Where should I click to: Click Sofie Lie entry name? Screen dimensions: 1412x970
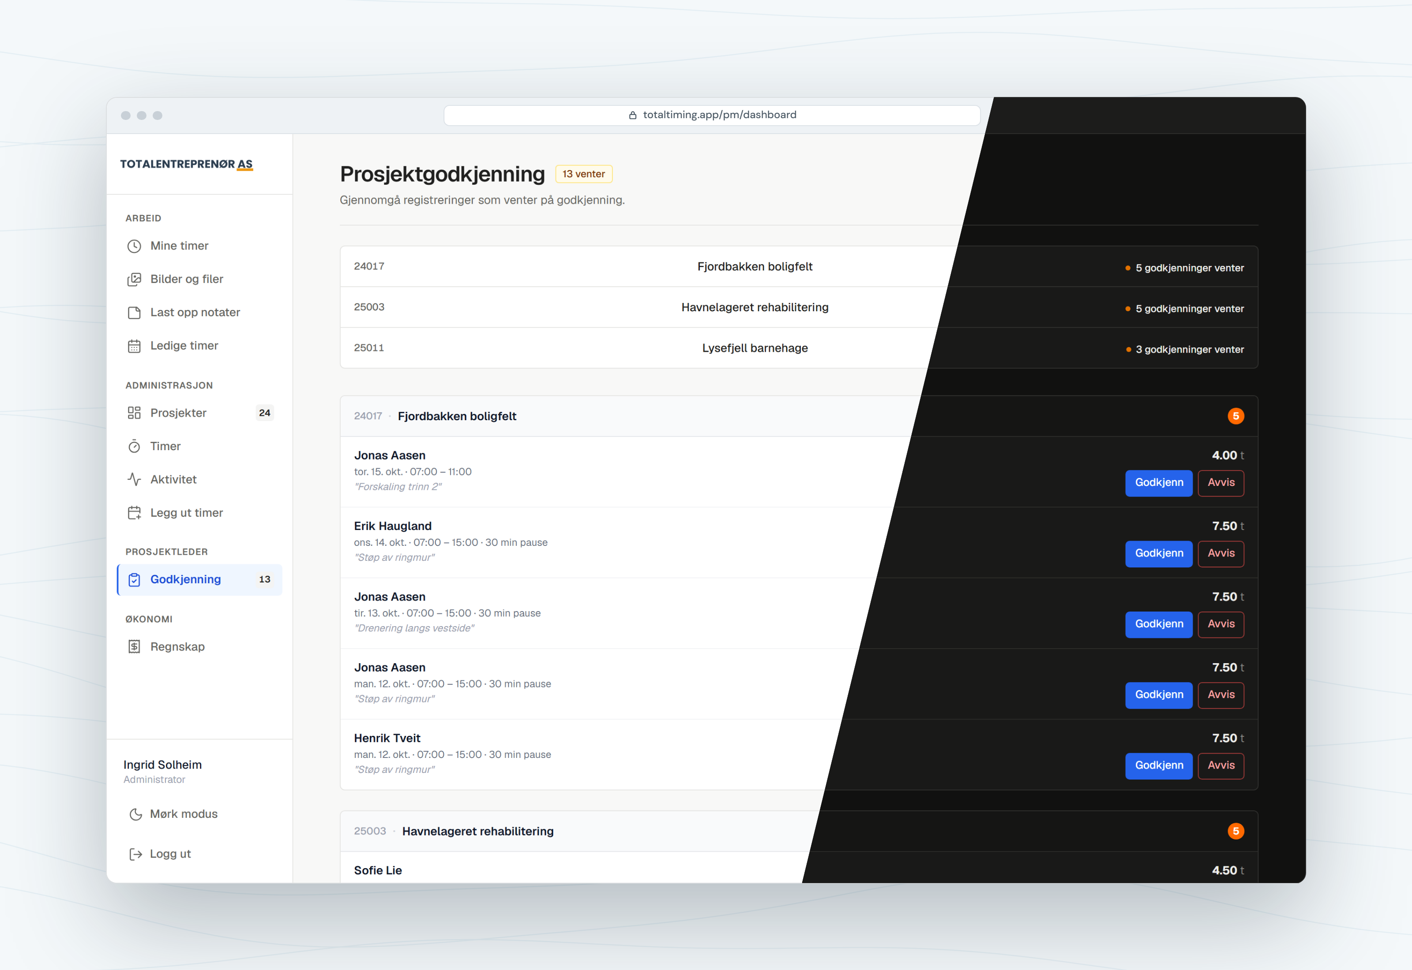coord(378,870)
